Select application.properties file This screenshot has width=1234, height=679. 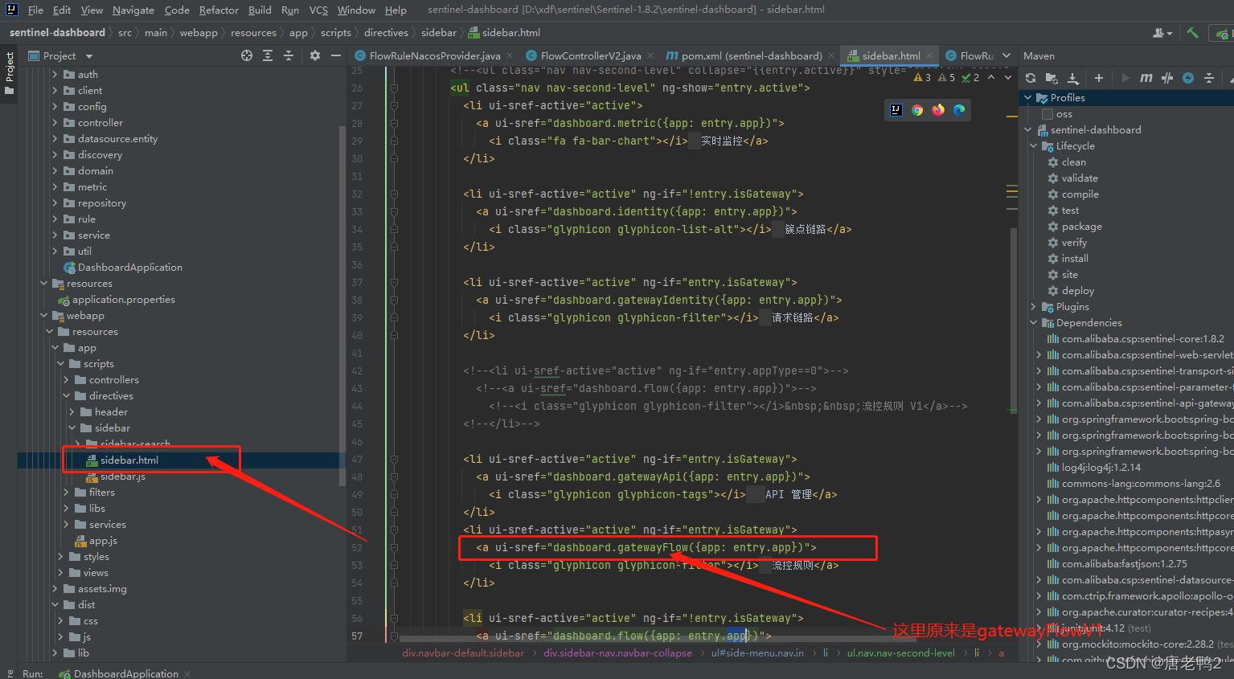click(123, 300)
